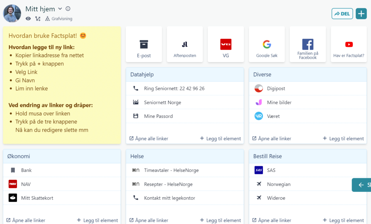The image size is (371, 224).
Task: Add element to the Diverse panel
Action: pyautogui.click(x=343, y=138)
